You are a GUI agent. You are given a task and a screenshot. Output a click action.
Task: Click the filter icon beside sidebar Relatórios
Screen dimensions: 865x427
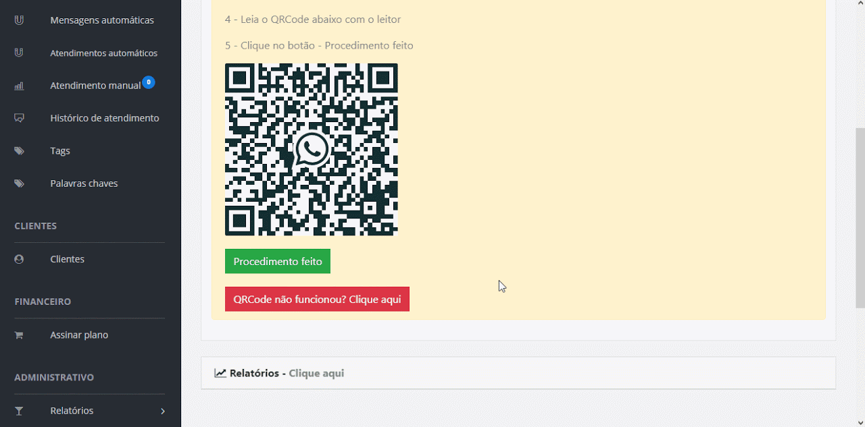coord(19,411)
